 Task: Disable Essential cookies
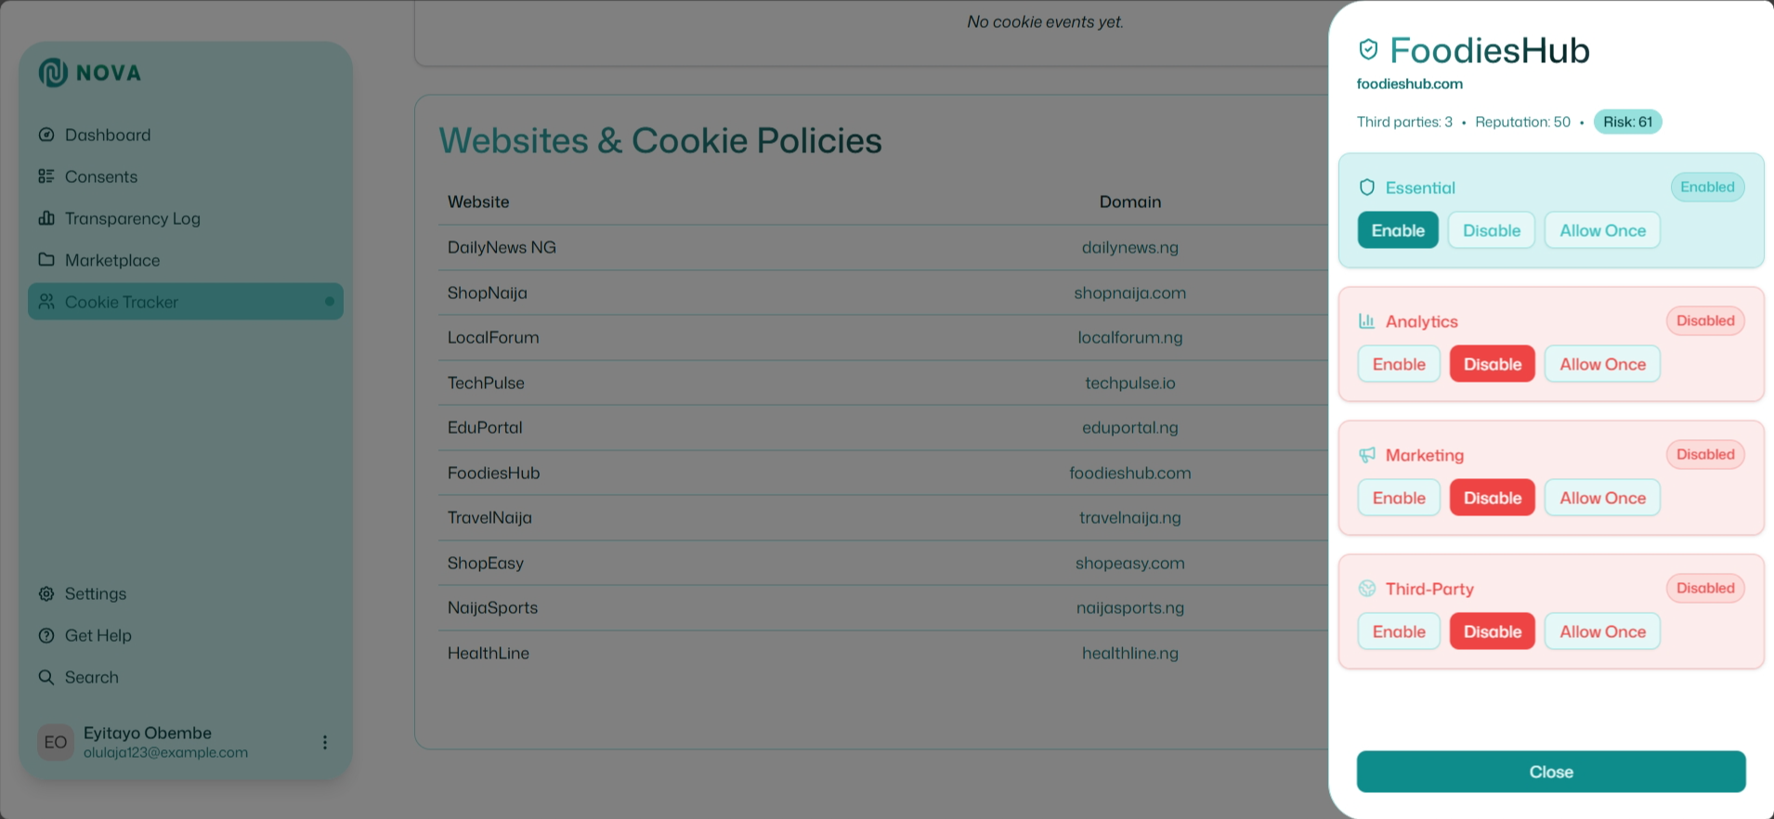coord(1492,230)
